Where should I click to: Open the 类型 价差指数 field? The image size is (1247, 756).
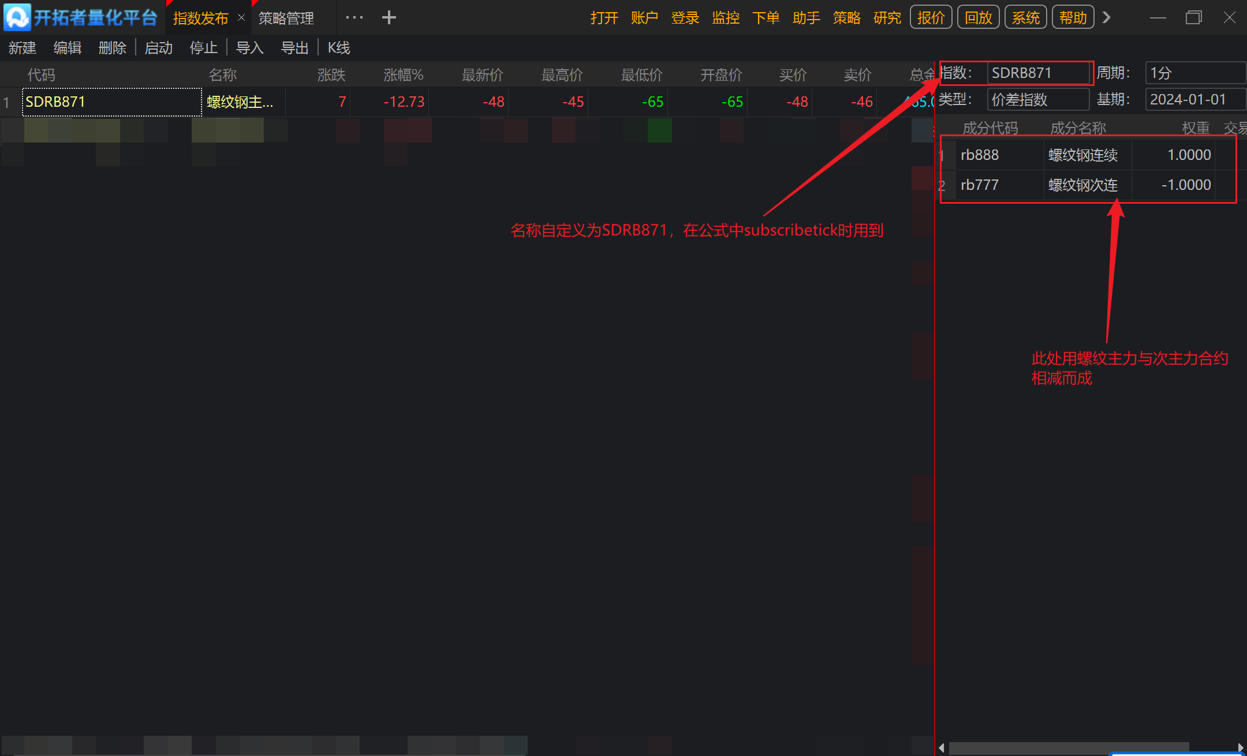click(x=1038, y=100)
